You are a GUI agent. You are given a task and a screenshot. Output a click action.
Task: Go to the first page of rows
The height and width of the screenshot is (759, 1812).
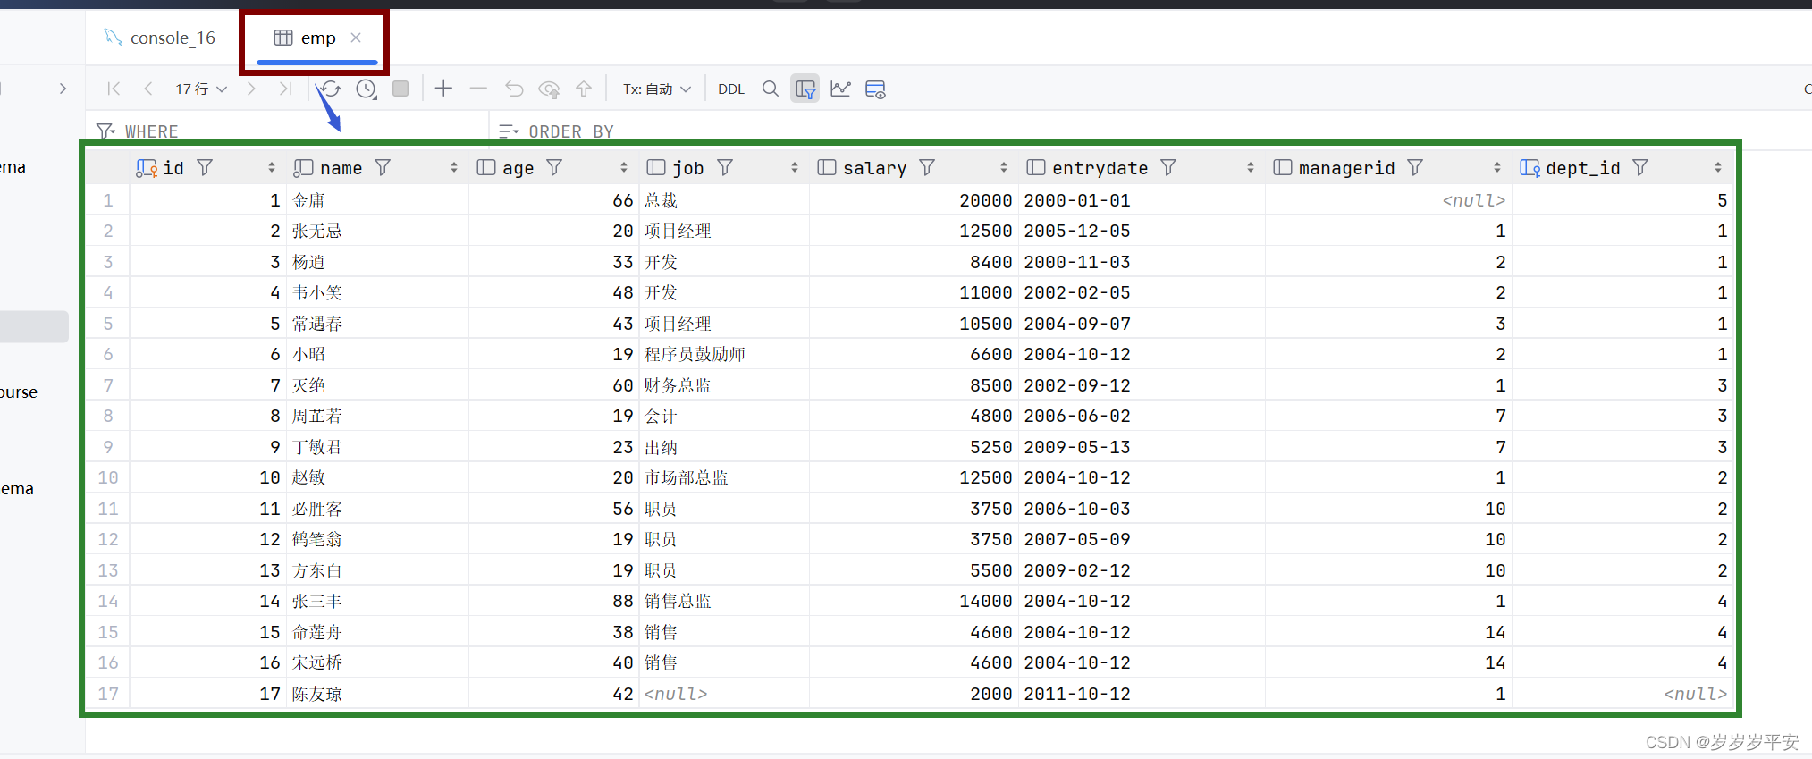pyautogui.click(x=114, y=89)
